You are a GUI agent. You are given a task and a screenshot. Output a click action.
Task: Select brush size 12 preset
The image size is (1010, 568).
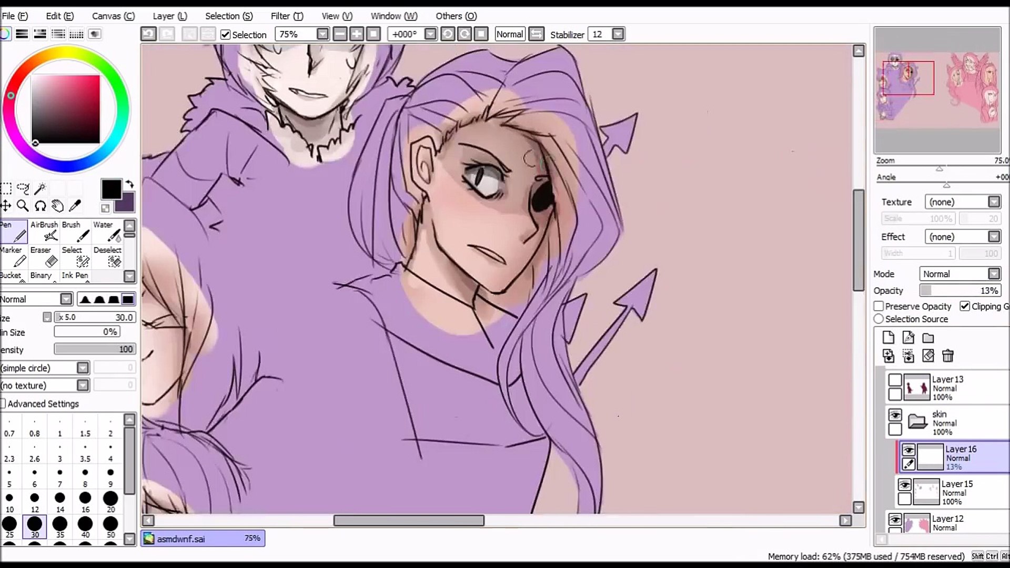tap(35, 502)
